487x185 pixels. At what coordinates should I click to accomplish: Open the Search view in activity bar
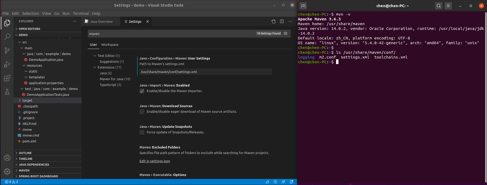click(x=7, y=37)
